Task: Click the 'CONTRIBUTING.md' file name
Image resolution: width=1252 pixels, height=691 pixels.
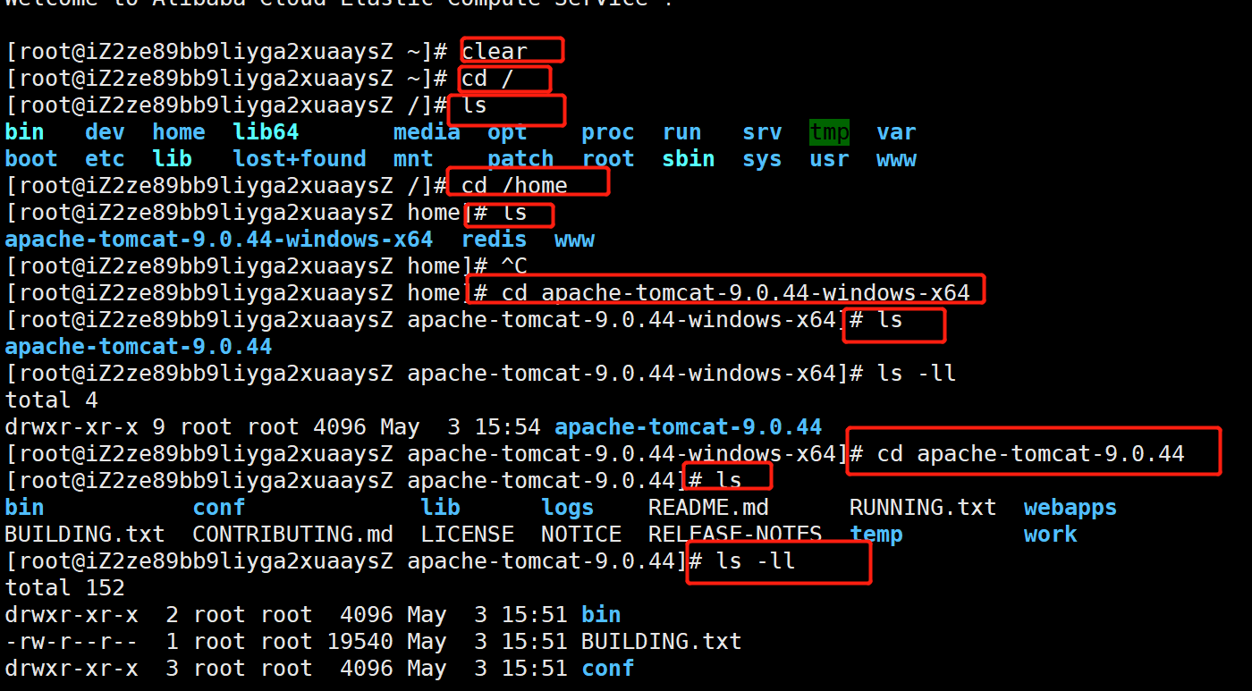Action: (292, 535)
